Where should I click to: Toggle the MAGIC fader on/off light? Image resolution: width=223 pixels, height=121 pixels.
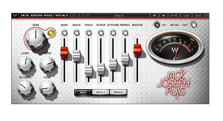[77, 33]
